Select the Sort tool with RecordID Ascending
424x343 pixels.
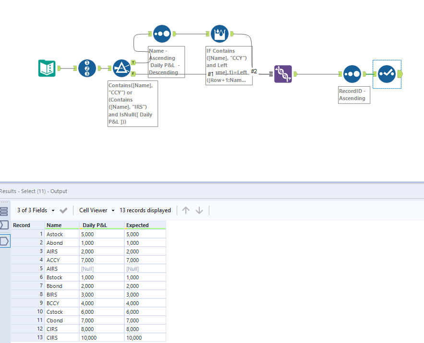(x=352, y=74)
